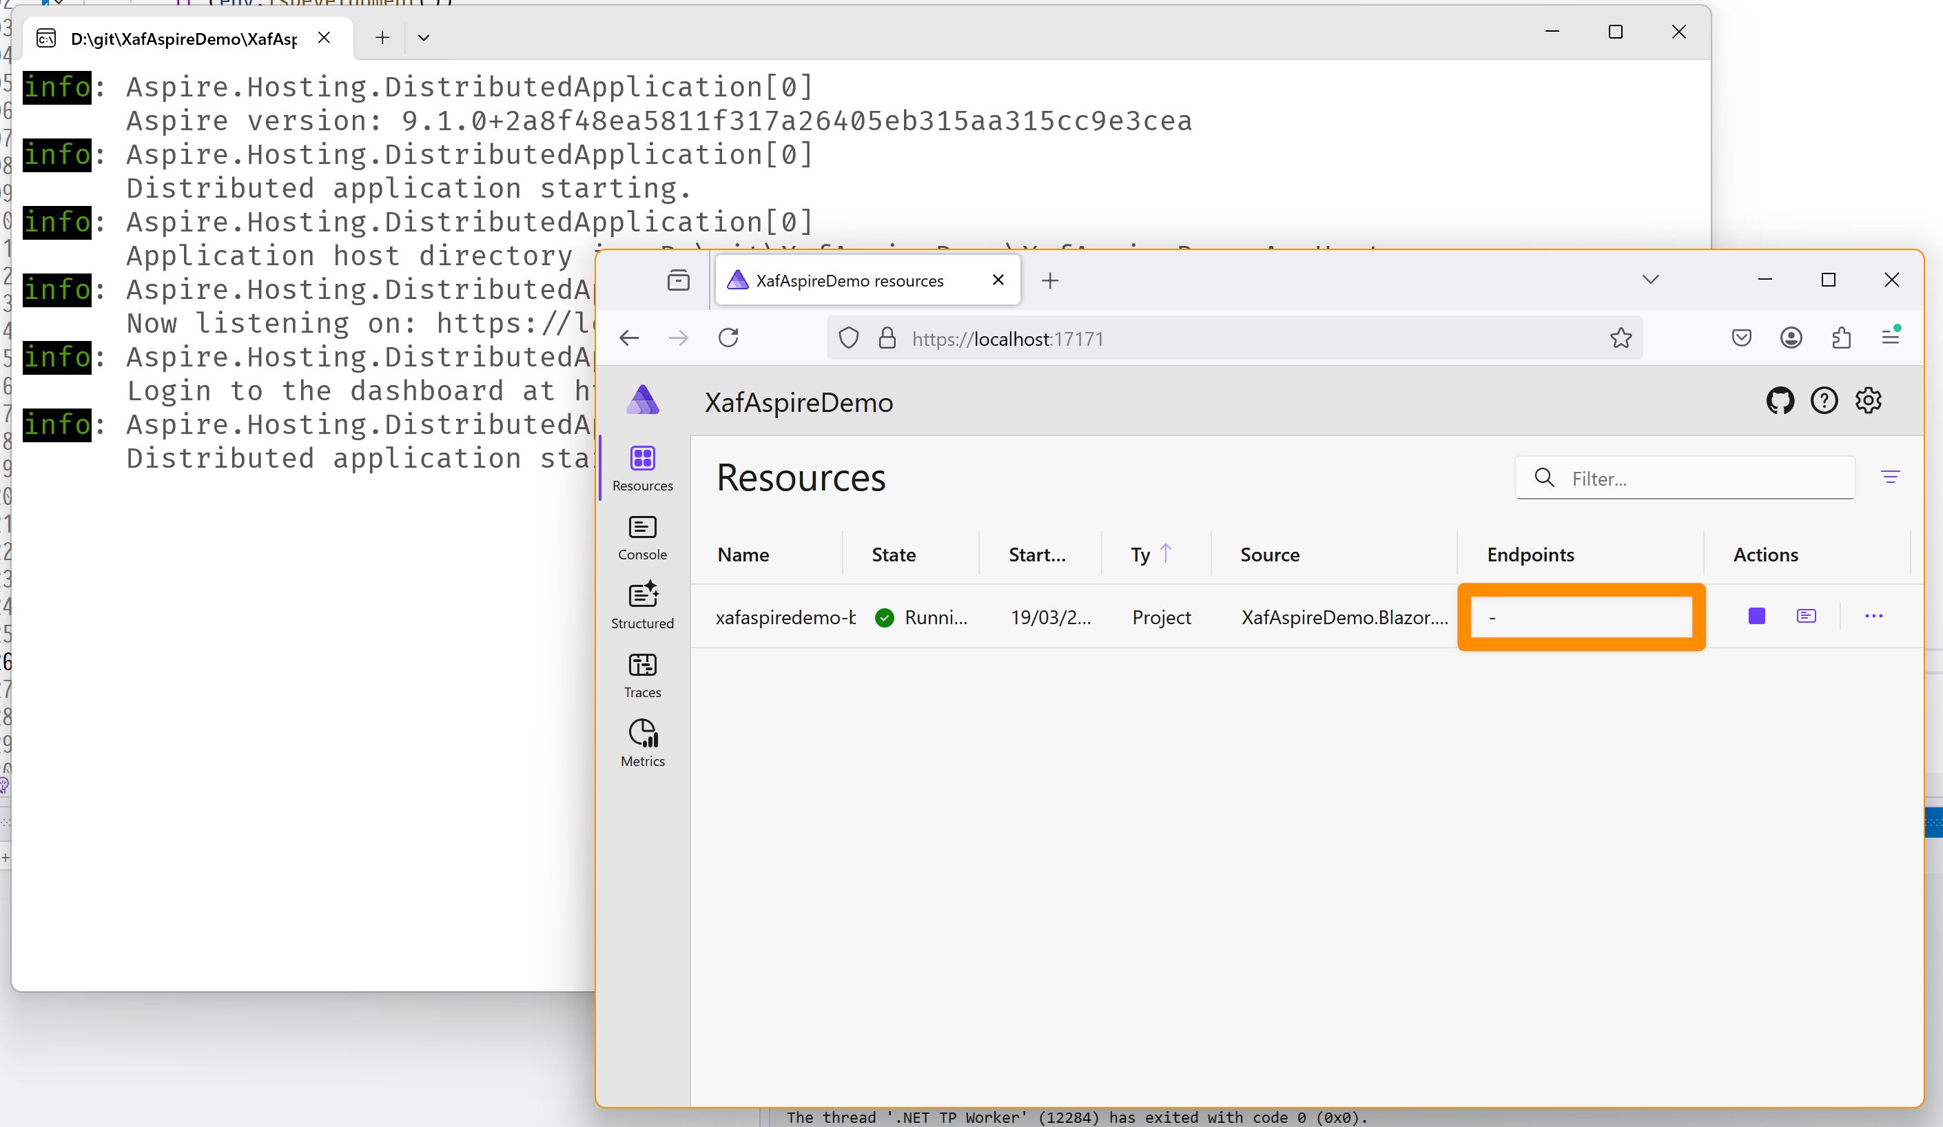Sort resources by Type column
1943x1127 pixels.
[x=1141, y=555]
